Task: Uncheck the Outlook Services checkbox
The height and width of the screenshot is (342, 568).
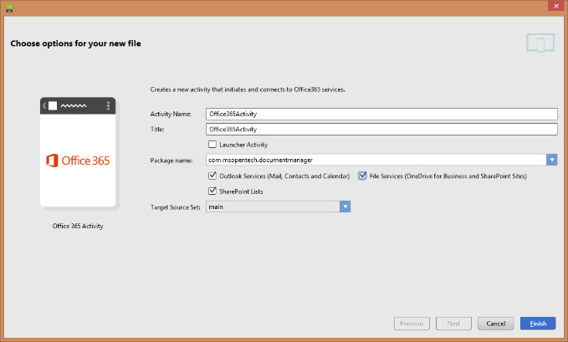Action: (212, 176)
